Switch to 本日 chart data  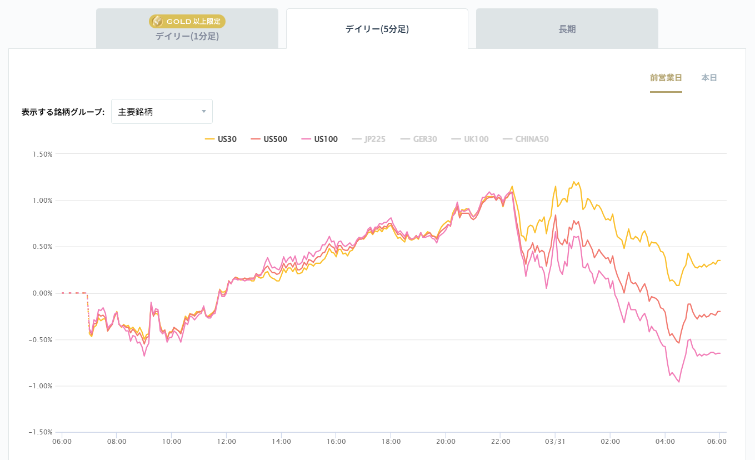point(709,78)
